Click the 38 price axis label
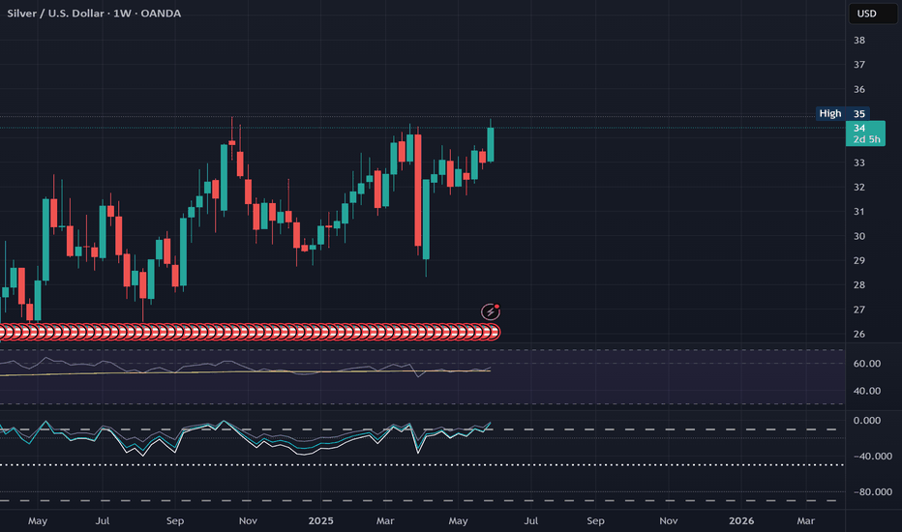 click(x=858, y=41)
